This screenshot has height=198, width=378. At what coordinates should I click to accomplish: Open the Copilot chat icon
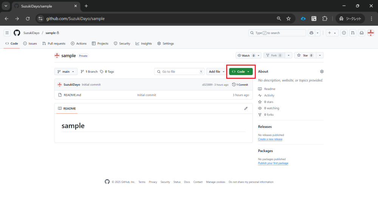311,33
